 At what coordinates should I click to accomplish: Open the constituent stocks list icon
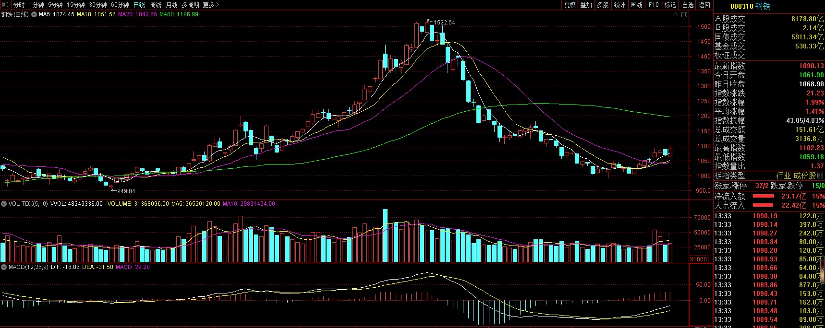coord(820,176)
